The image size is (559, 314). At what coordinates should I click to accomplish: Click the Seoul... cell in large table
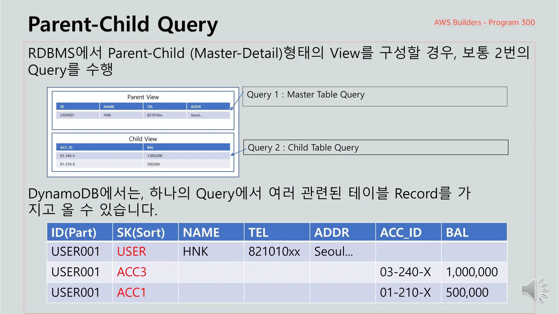pyautogui.click(x=343, y=252)
